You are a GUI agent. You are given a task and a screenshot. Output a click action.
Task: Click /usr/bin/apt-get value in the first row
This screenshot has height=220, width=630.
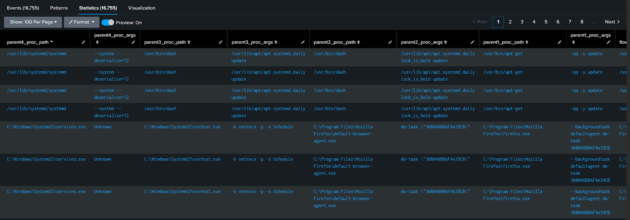(x=503, y=54)
